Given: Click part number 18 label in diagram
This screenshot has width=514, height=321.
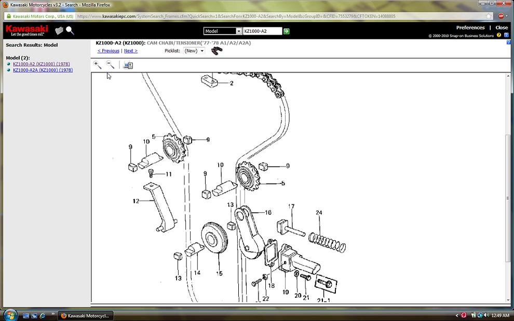Looking at the screenshot, I should 272,286.
